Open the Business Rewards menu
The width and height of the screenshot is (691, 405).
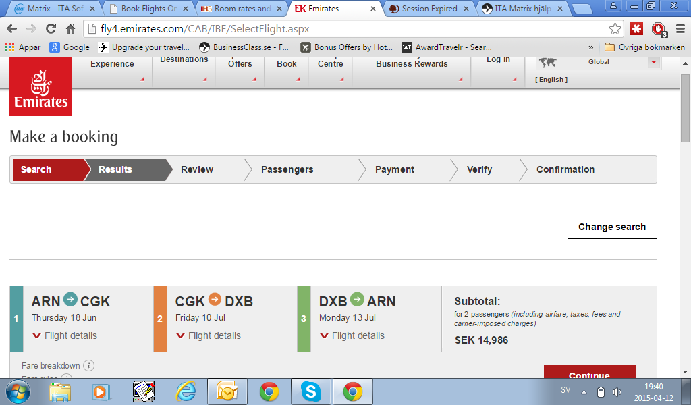411,64
